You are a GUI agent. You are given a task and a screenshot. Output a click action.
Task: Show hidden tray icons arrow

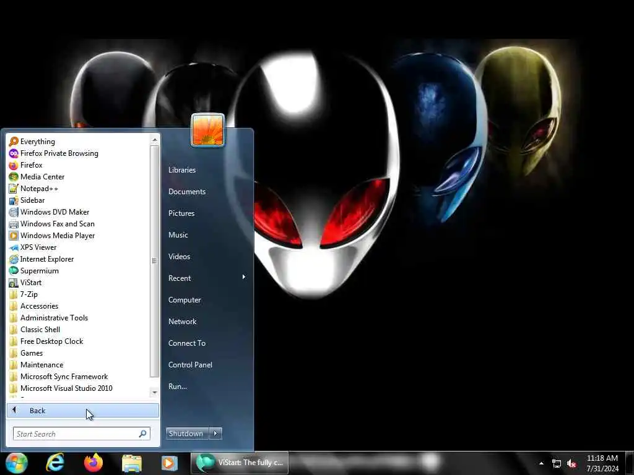(541, 463)
